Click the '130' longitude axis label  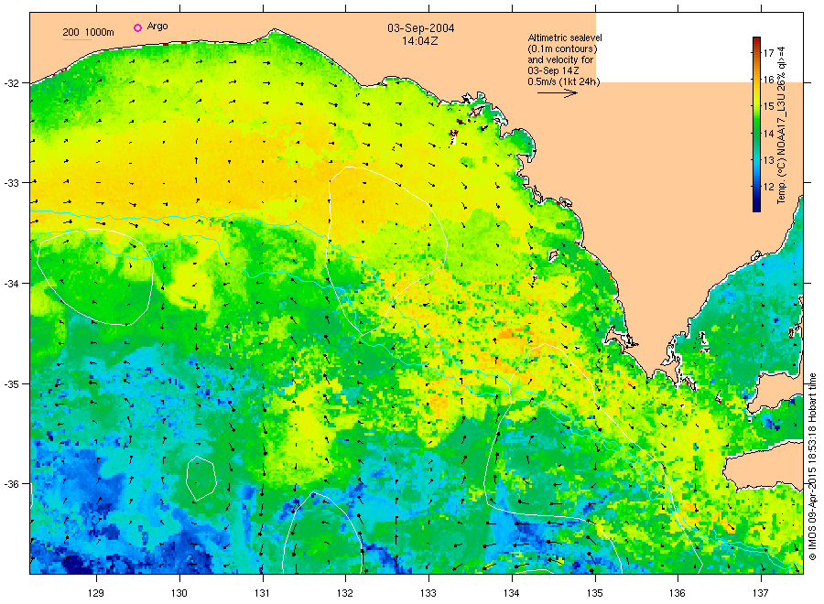pos(179,593)
